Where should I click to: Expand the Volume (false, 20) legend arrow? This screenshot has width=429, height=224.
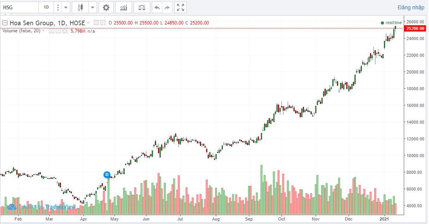click(x=43, y=31)
